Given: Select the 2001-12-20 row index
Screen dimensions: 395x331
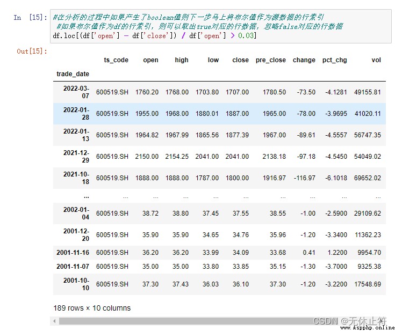Looking at the screenshot, I should (x=76, y=234).
